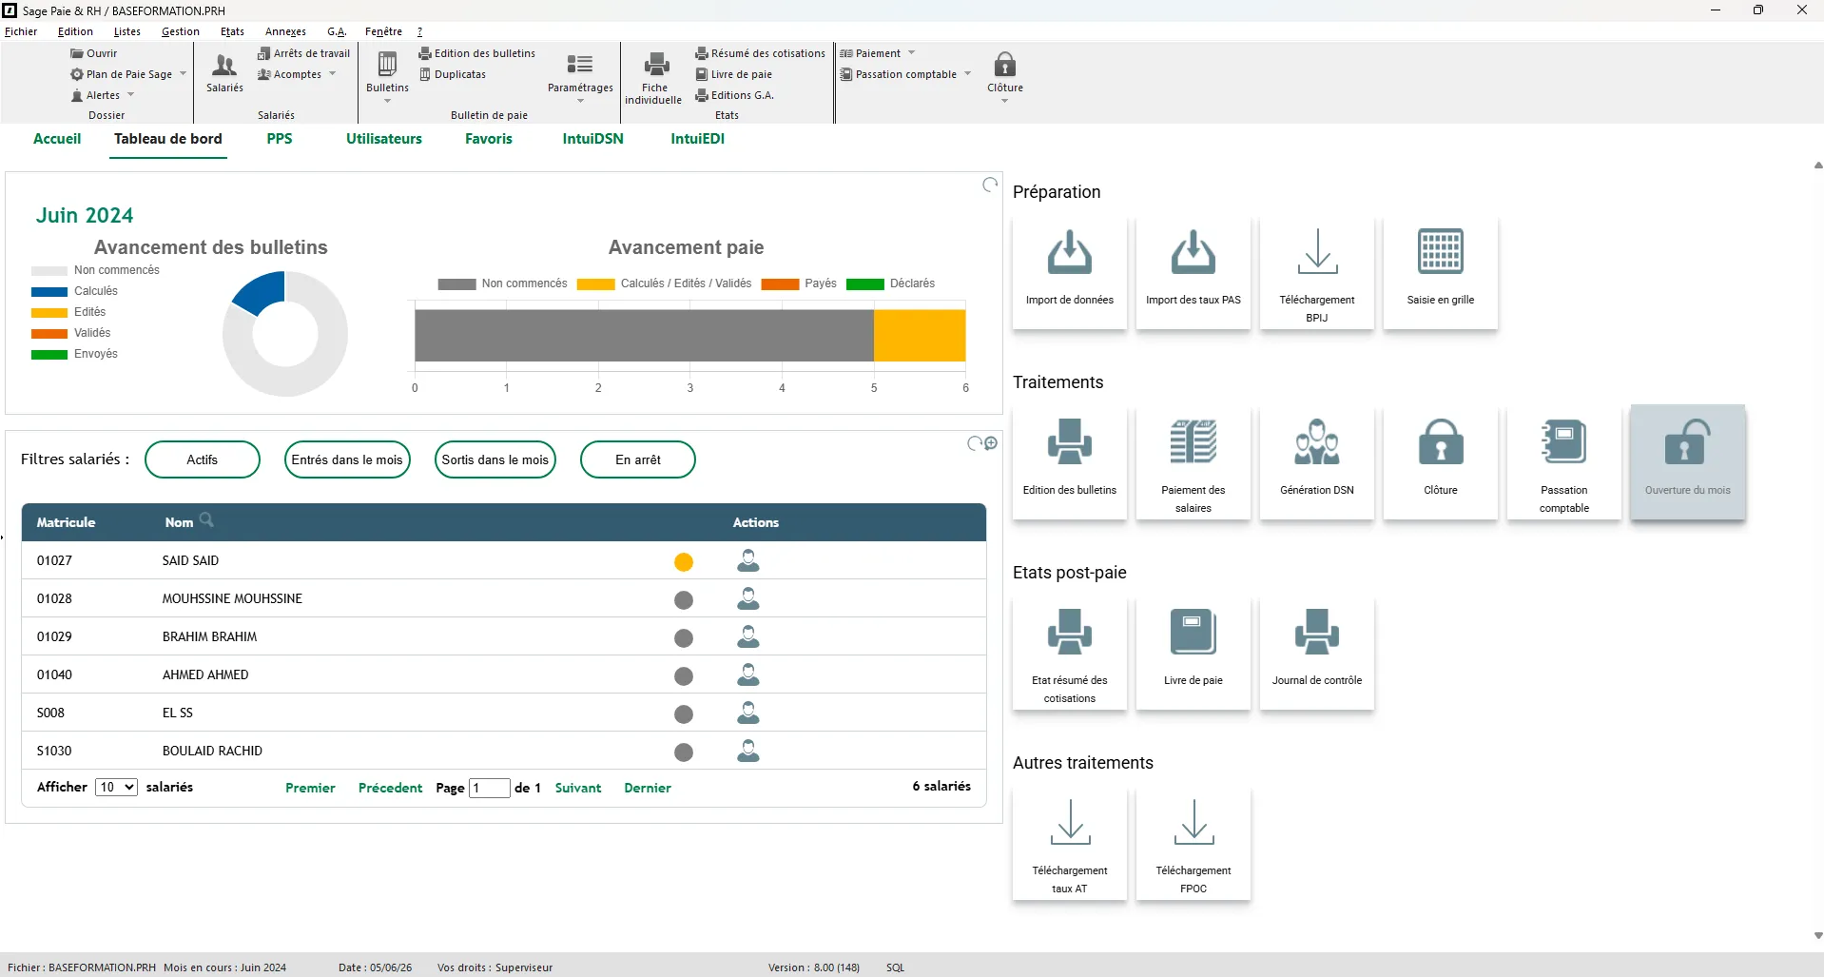Open the Import de données tile
1824x977 pixels.
(1069, 272)
